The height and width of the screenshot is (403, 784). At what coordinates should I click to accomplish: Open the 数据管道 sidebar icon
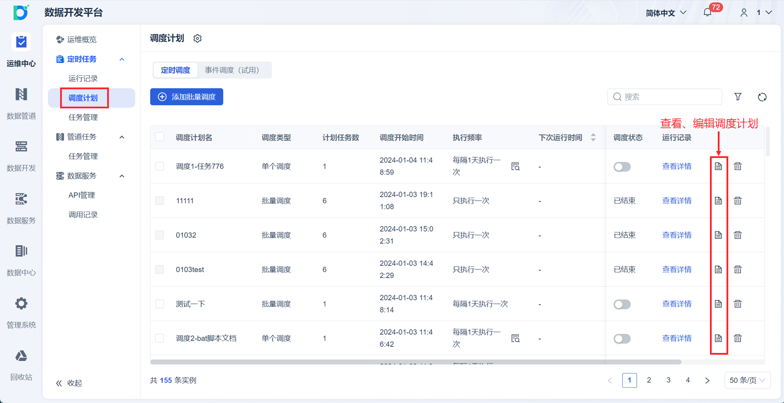point(21,94)
